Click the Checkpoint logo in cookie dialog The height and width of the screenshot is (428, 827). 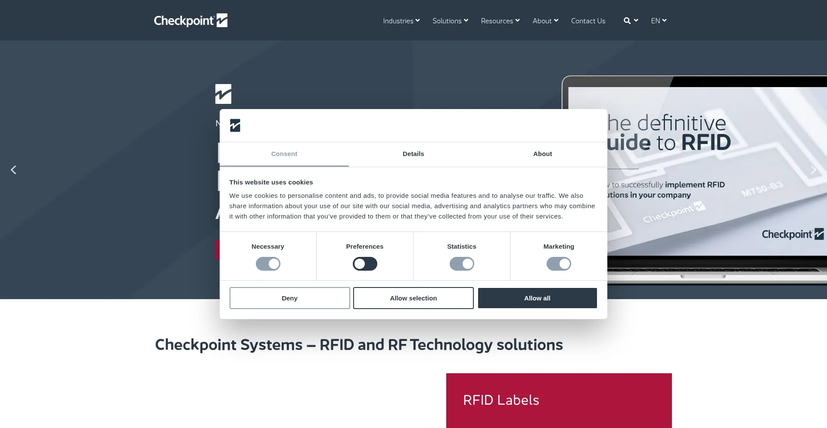235,125
